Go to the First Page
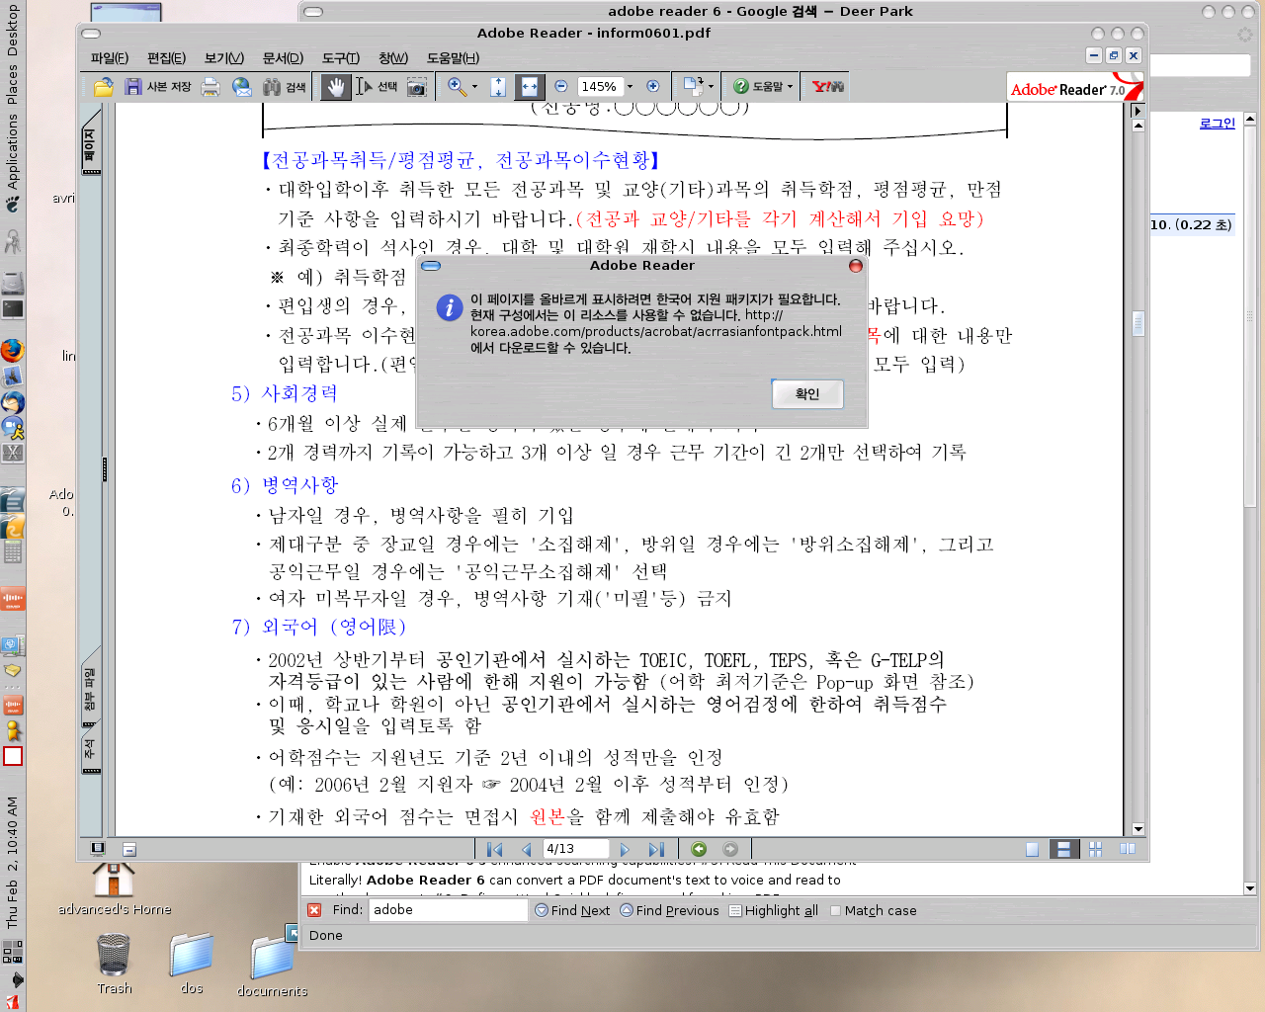 tap(494, 849)
